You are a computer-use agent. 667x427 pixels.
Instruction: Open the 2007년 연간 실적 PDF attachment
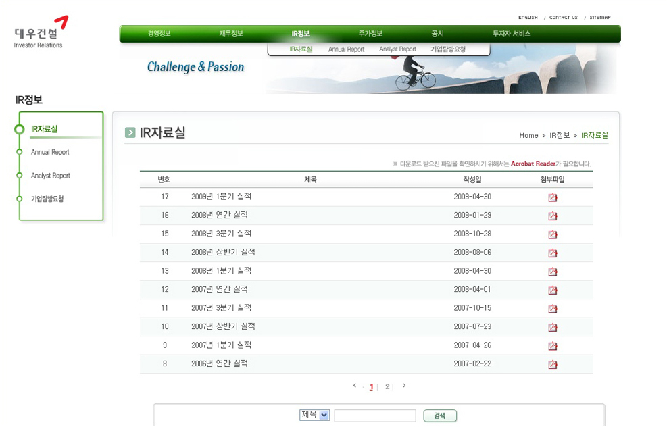tap(552, 290)
